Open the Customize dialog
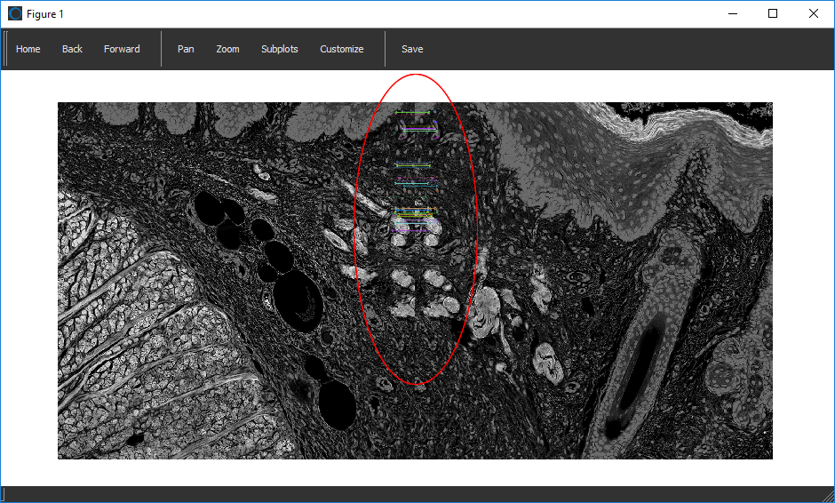 click(x=341, y=49)
